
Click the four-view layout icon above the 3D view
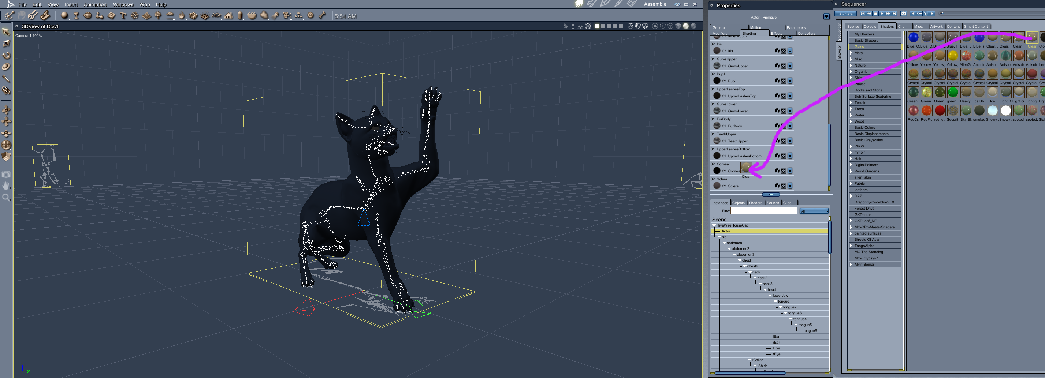(615, 26)
